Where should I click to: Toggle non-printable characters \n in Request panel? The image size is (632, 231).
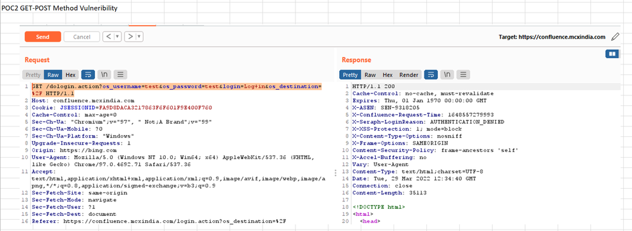pos(104,75)
